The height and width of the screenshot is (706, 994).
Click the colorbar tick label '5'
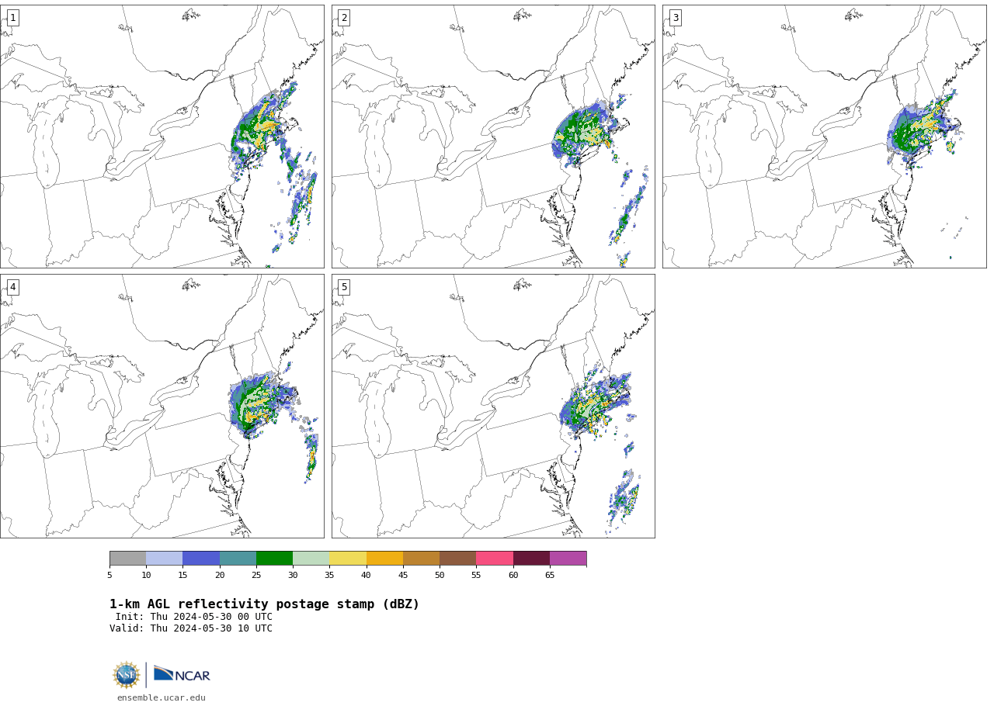tap(109, 575)
